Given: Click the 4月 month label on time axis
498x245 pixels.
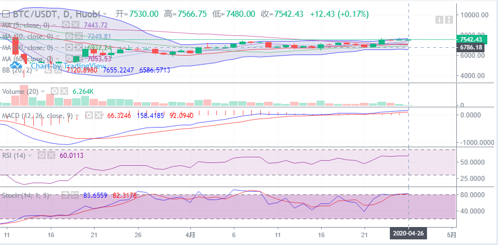Looking at the screenshot, I should 190,235.
